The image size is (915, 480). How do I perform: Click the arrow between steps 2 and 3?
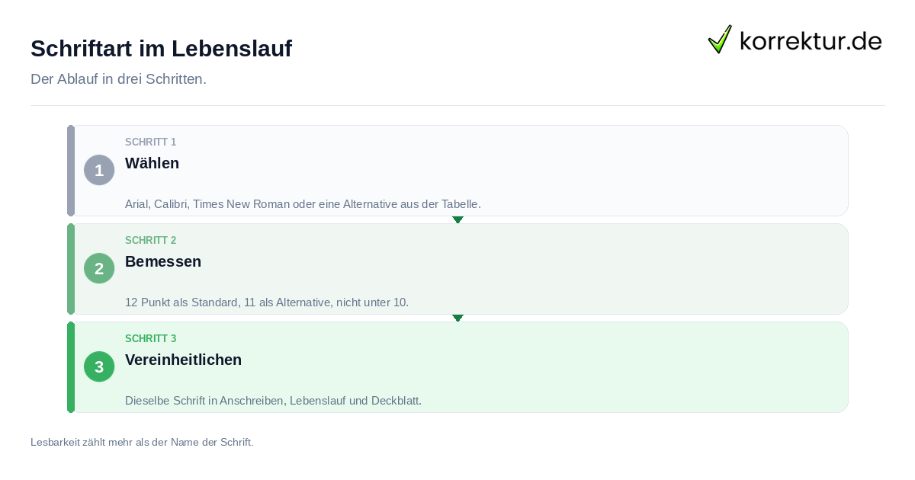pyautogui.click(x=457, y=318)
